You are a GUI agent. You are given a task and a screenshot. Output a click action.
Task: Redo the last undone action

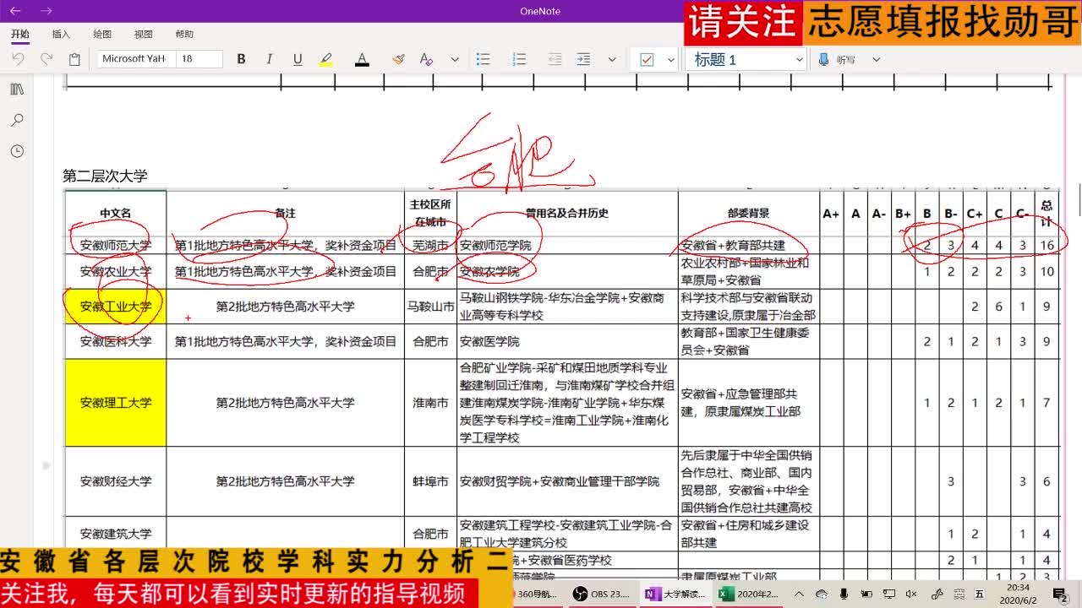(46, 59)
